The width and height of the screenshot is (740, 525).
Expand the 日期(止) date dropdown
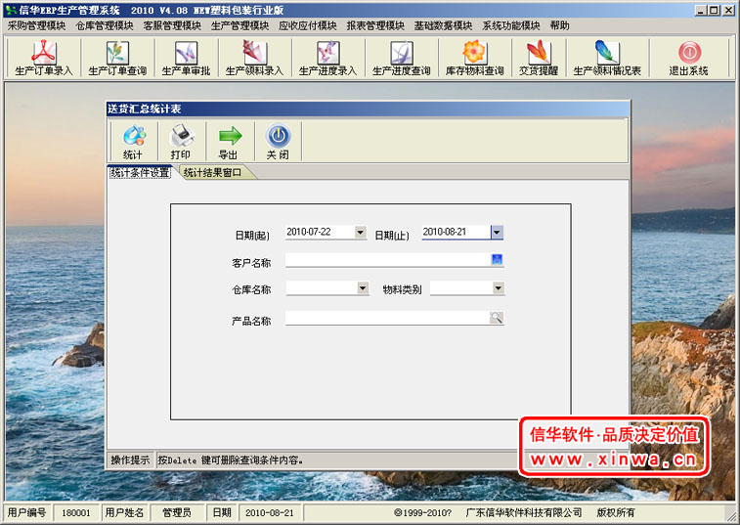[x=497, y=232]
